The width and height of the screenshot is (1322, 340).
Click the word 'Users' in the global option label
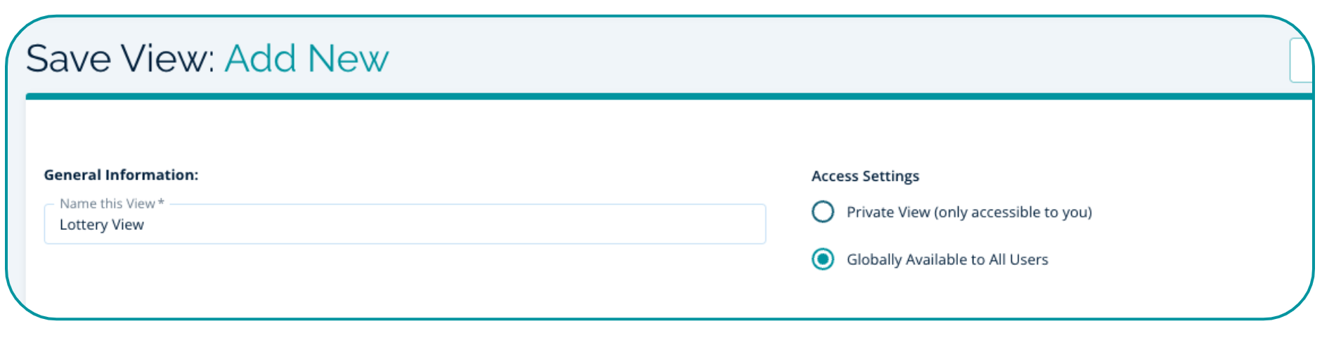click(x=1029, y=260)
